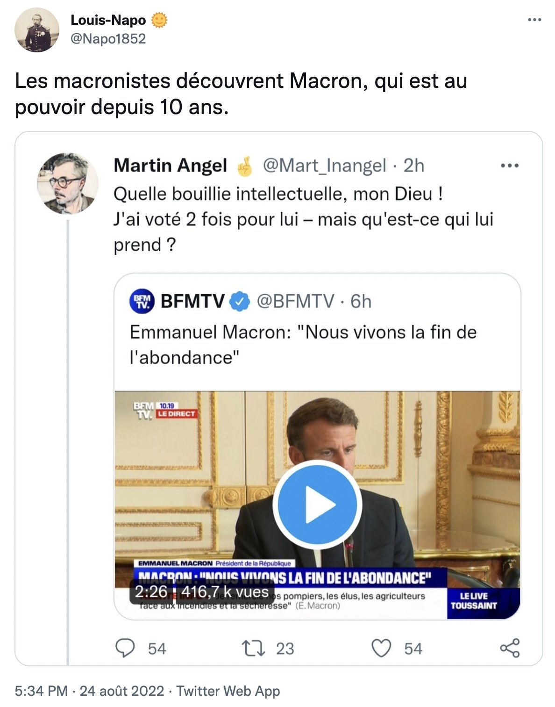
Task: Click the retweet arrows icon
Action: coord(253,648)
